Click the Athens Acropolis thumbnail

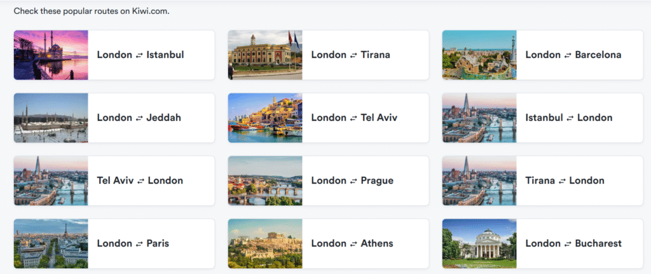(265, 243)
